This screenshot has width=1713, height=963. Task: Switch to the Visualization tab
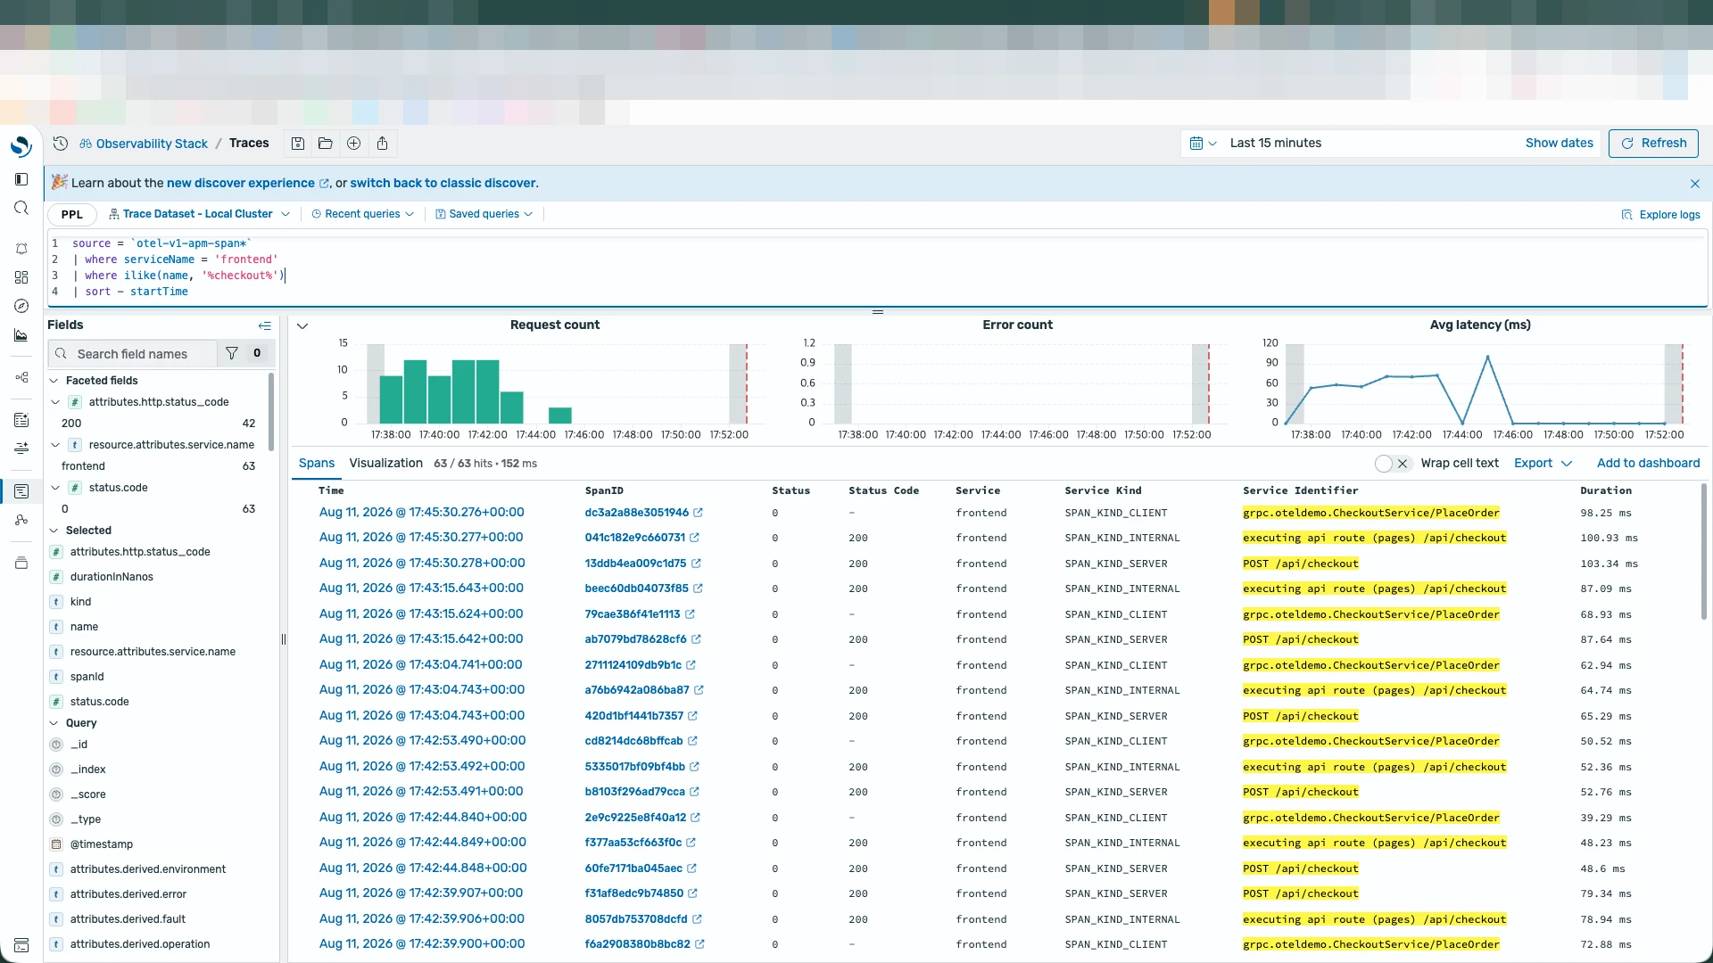click(386, 464)
